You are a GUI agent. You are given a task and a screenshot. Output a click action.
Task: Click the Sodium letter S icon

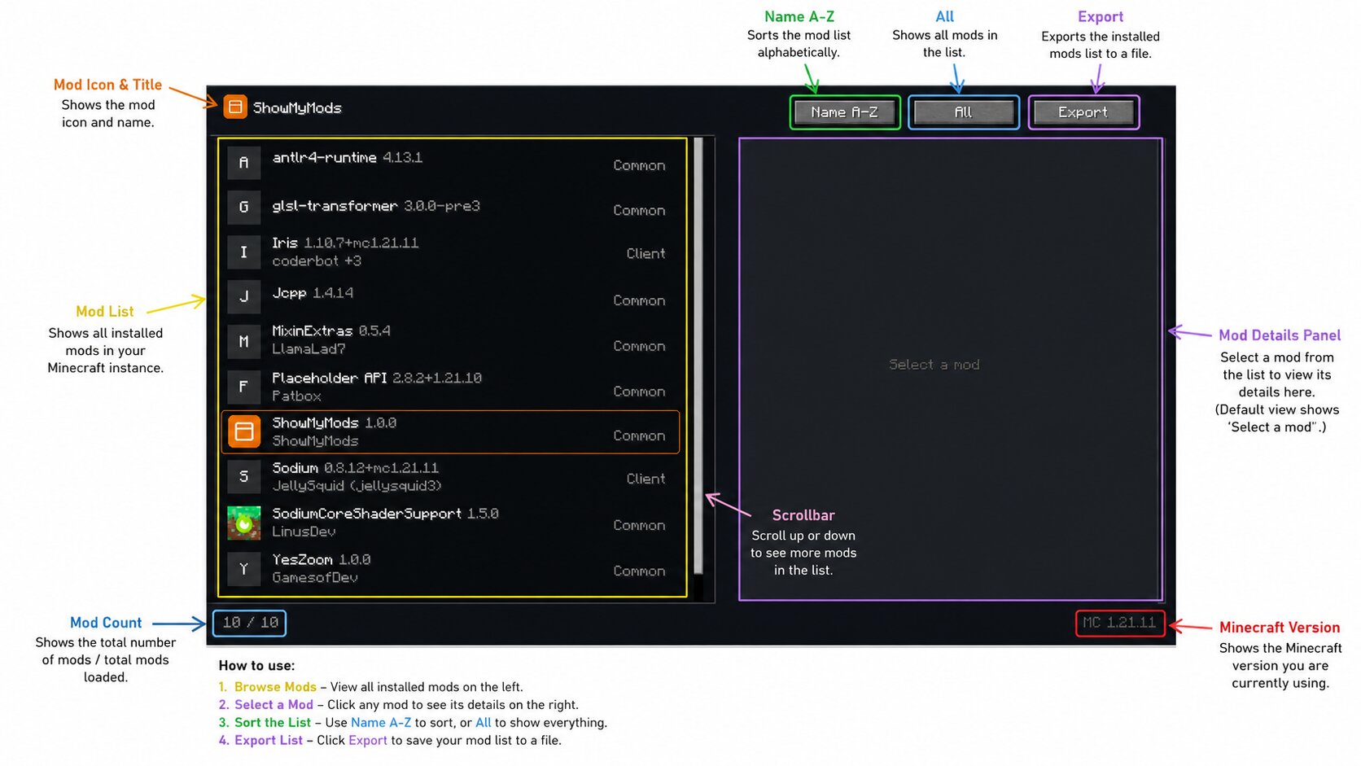point(243,477)
